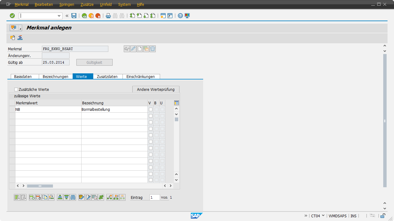Screen dimensions: 394x221
Task: Check the V checkbox in second row
Action: [x=151, y=116]
